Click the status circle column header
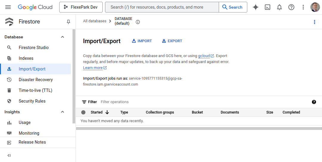This screenshot has width=322, height=162. pyautogui.click(x=83, y=112)
